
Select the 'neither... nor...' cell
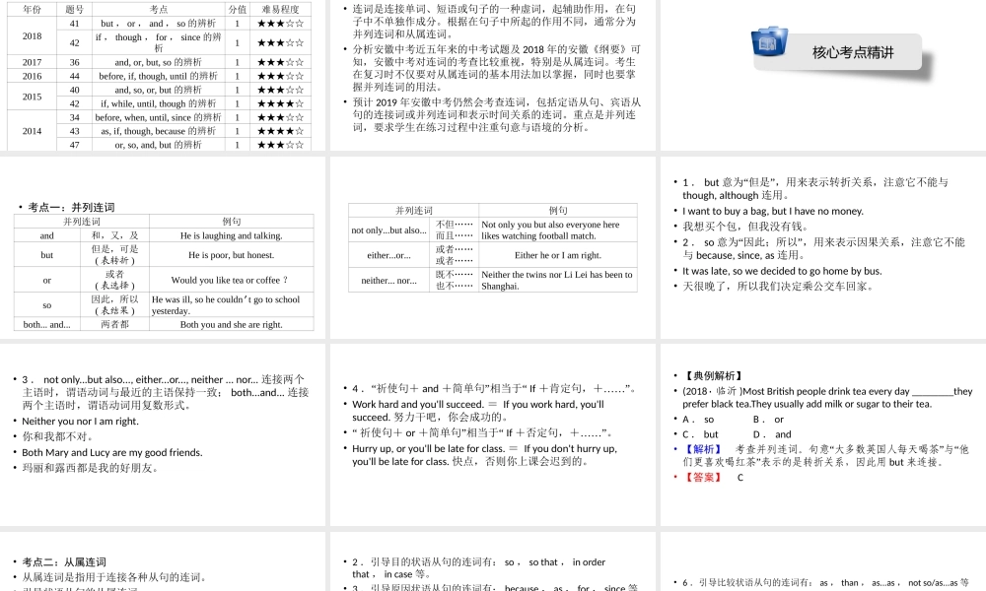click(389, 280)
